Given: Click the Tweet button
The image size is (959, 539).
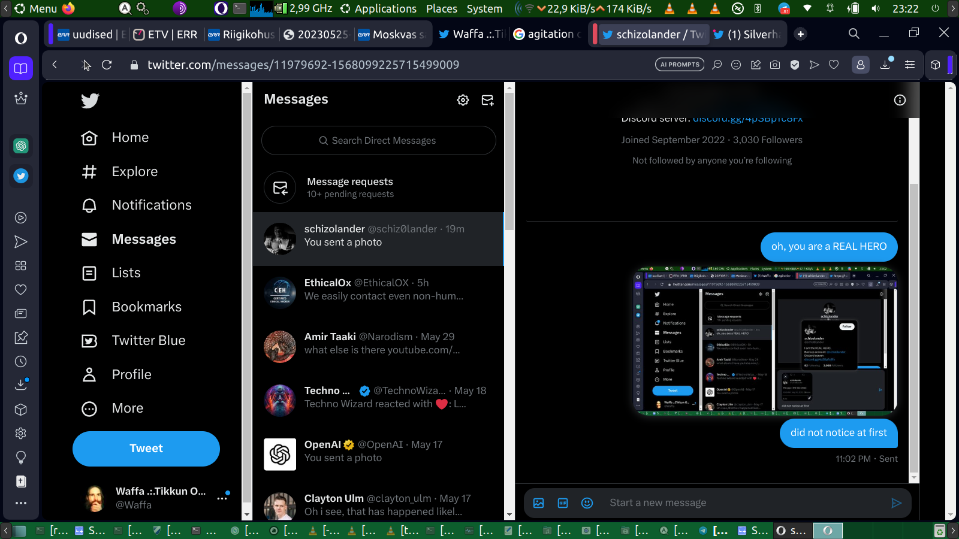Looking at the screenshot, I should tap(146, 449).
